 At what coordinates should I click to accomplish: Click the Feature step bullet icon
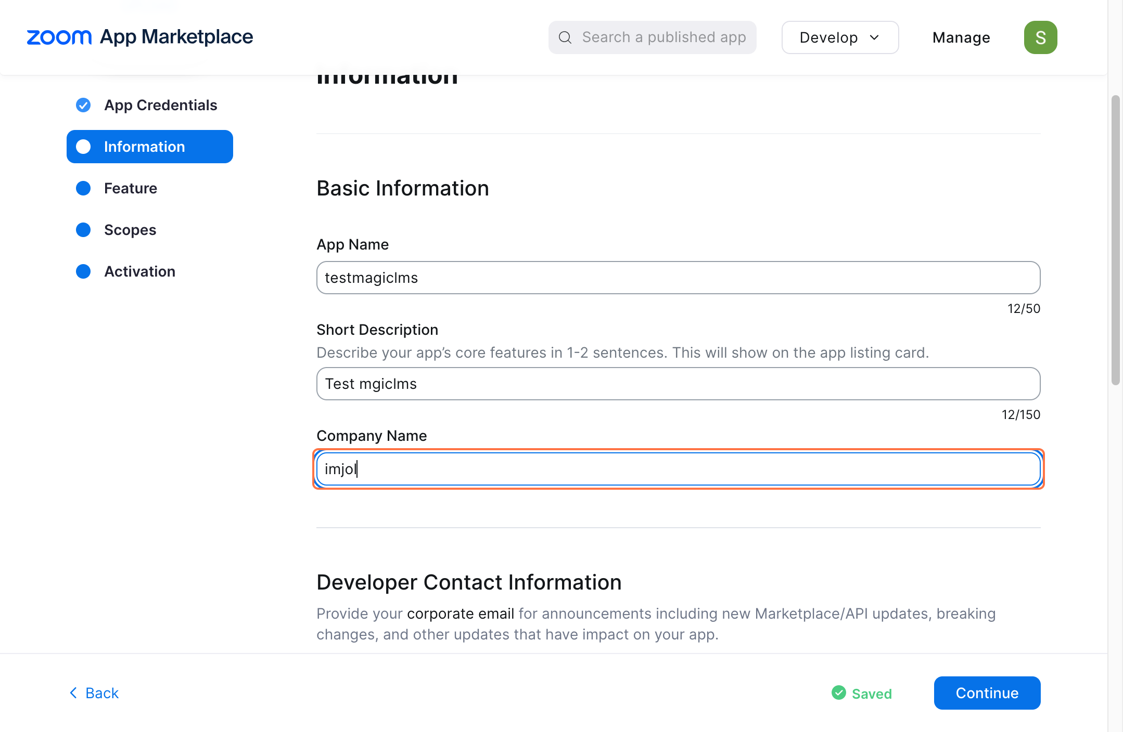click(83, 188)
